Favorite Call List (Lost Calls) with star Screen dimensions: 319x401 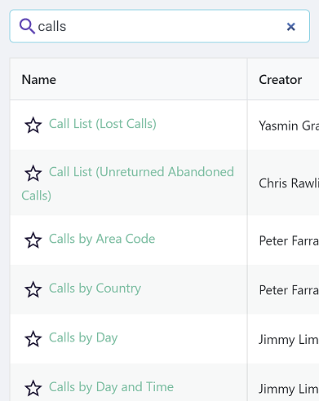point(33,126)
